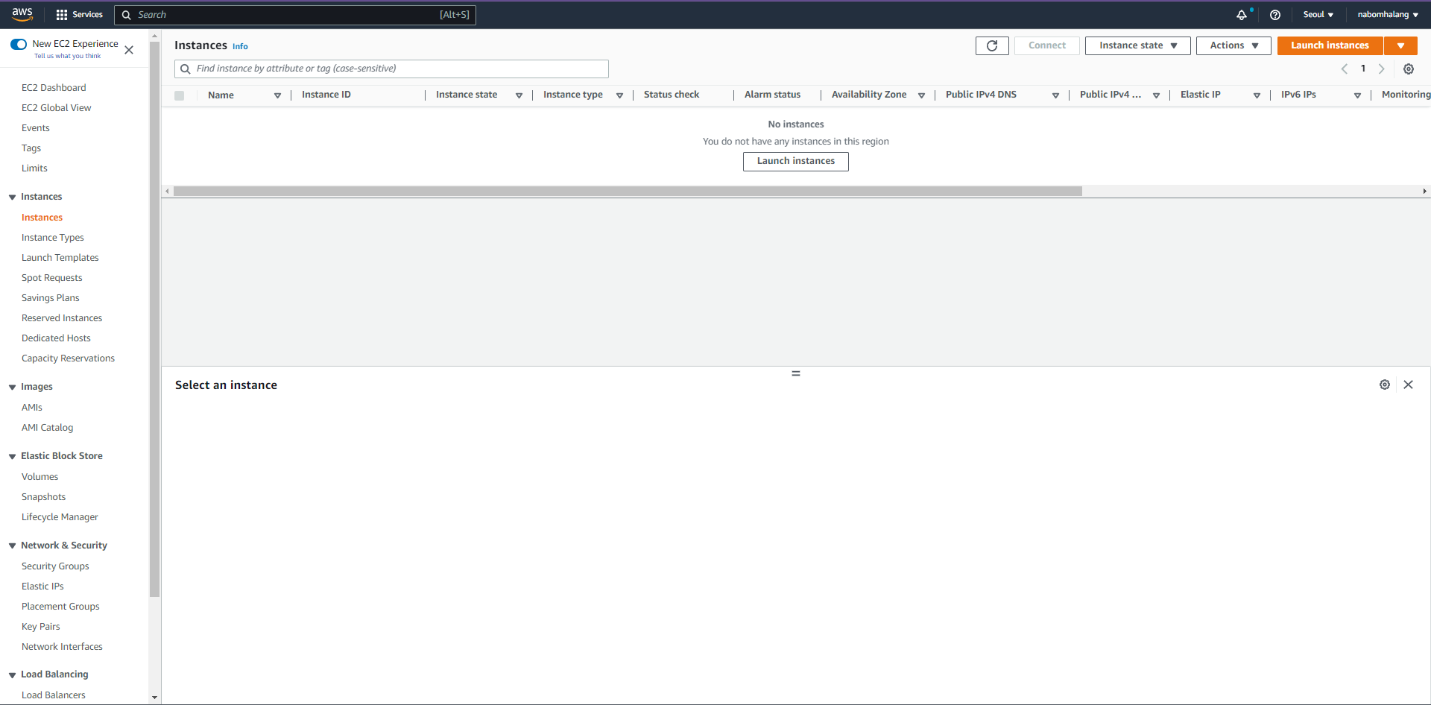This screenshot has height=705, width=1431.
Task: Open Load Balancers page
Action: click(x=54, y=695)
